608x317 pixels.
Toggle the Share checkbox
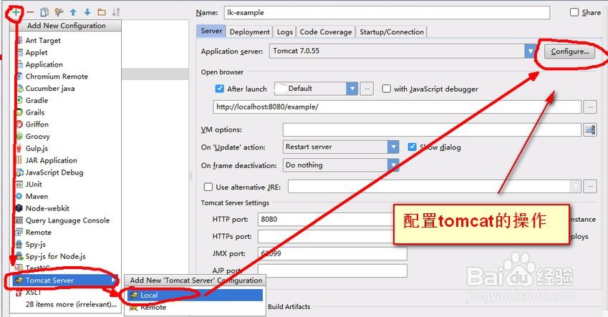[x=574, y=12]
